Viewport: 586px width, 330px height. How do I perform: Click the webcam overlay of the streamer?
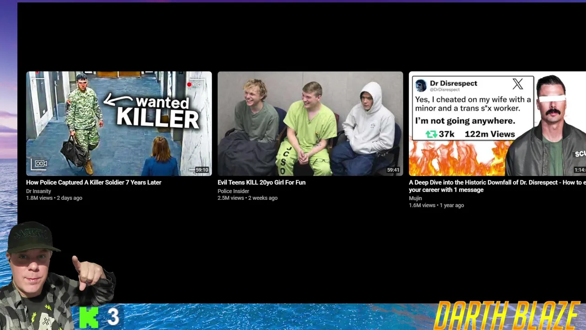[57, 276]
